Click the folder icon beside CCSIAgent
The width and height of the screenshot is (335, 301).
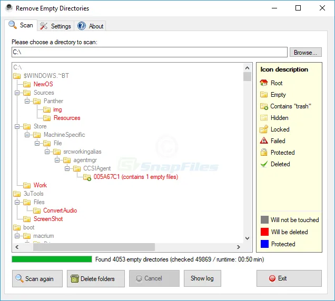click(77, 168)
